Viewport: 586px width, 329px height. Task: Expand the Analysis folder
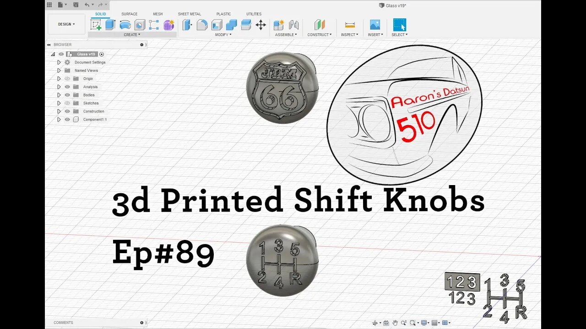click(x=59, y=87)
